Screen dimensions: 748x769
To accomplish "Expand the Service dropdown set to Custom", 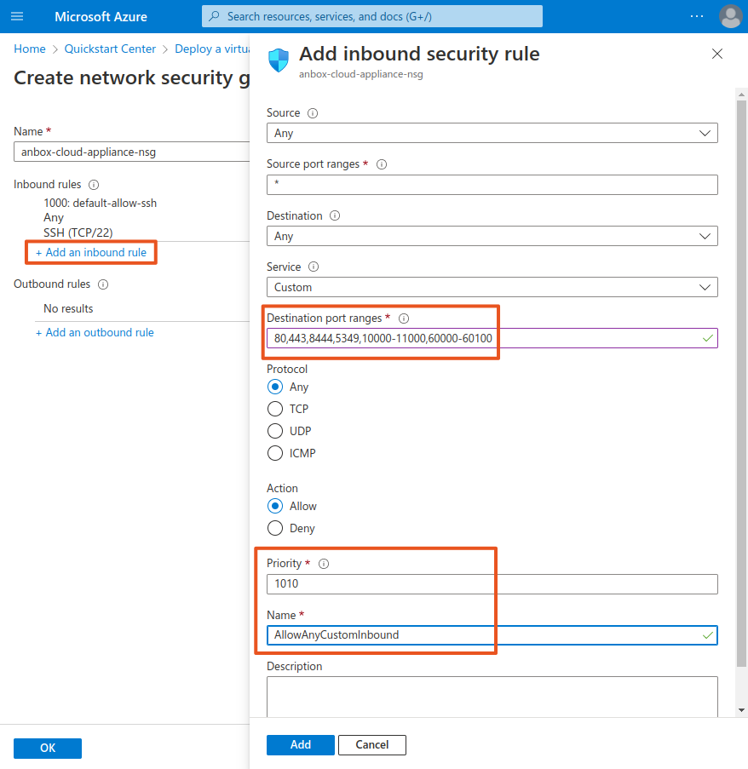I will click(492, 287).
